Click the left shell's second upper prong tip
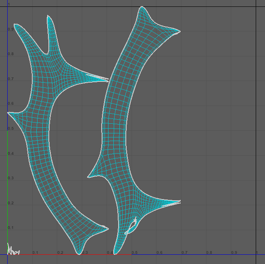Image resolution: width=265 pixels, height=264 pixels. tap(48, 17)
